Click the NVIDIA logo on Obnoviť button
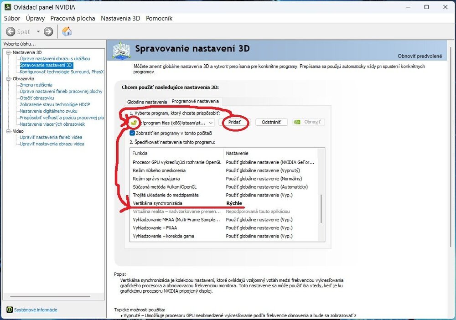The image size is (456, 320). 297,122
